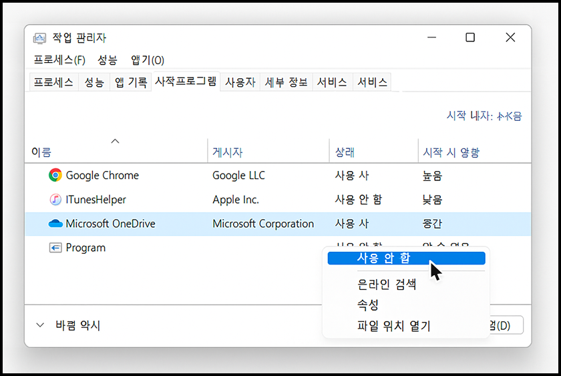Sort by the 게시자 column header
This screenshot has width=561, height=376.
[228, 152]
